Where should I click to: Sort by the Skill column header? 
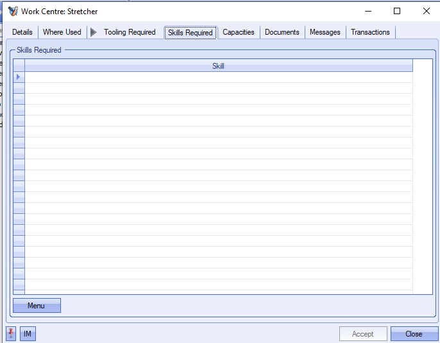tap(218, 66)
